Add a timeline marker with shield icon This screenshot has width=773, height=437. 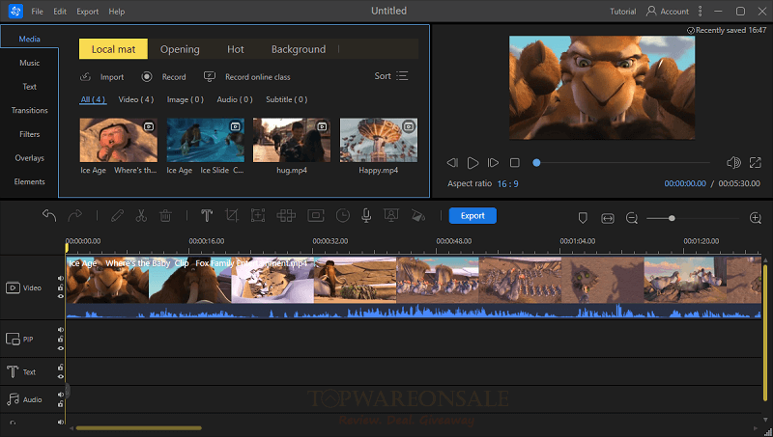(x=583, y=218)
